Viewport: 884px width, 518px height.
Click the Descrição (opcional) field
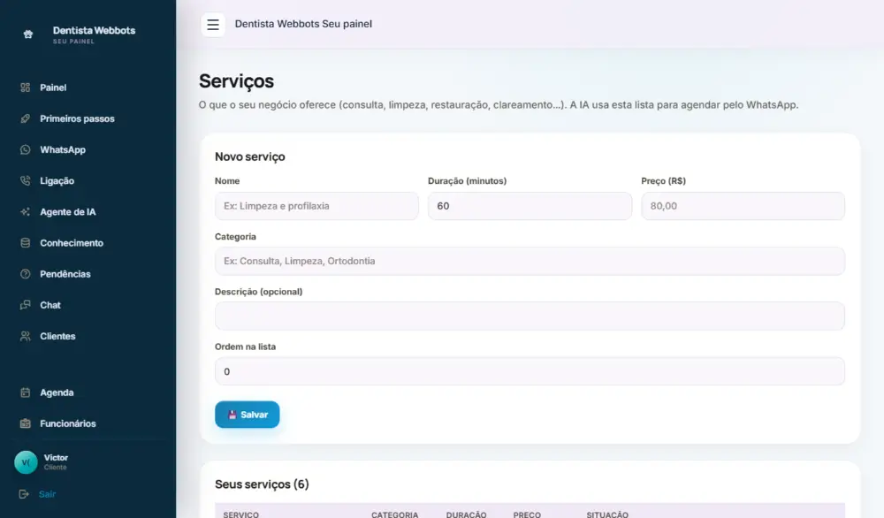pyautogui.click(x=530, y=316)
